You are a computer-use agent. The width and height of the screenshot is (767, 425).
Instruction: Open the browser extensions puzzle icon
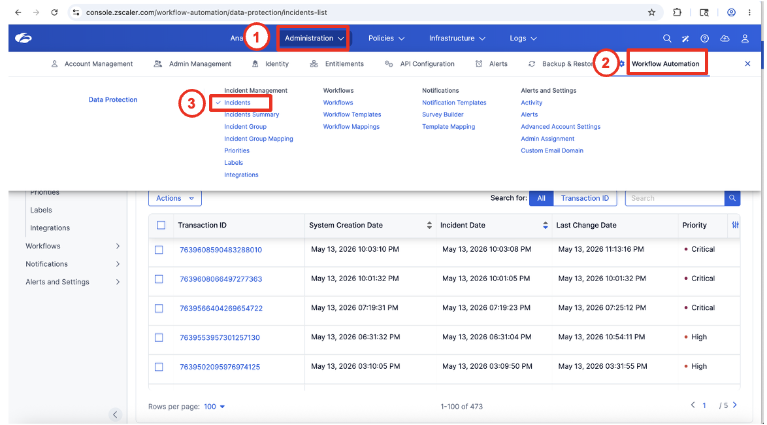[x=677, y=12]
